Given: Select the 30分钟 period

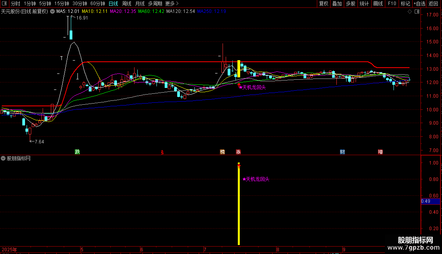Looking at the screenshot, I should [80, 4].
